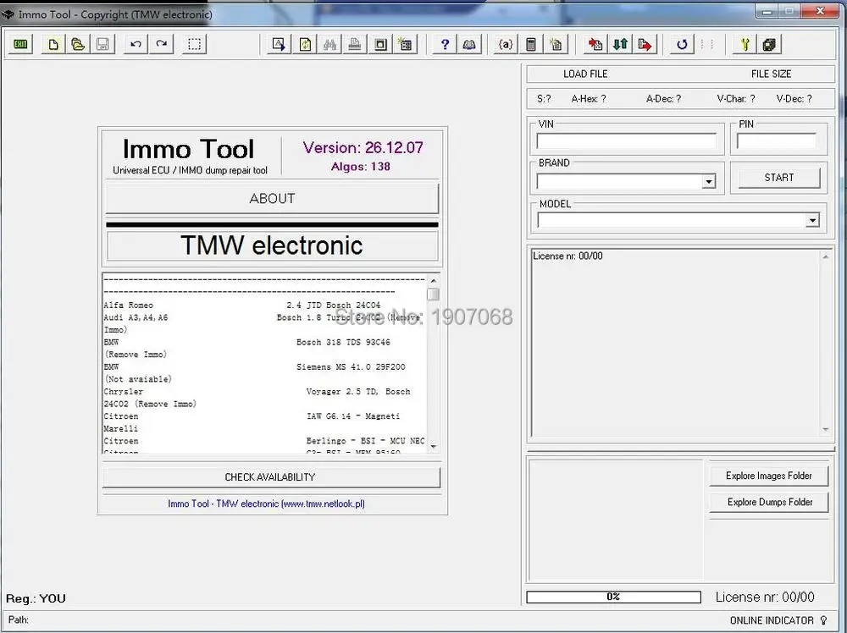Redo with the right curved arrow icon
Viewport: 847px width, 633px height.
161,44
